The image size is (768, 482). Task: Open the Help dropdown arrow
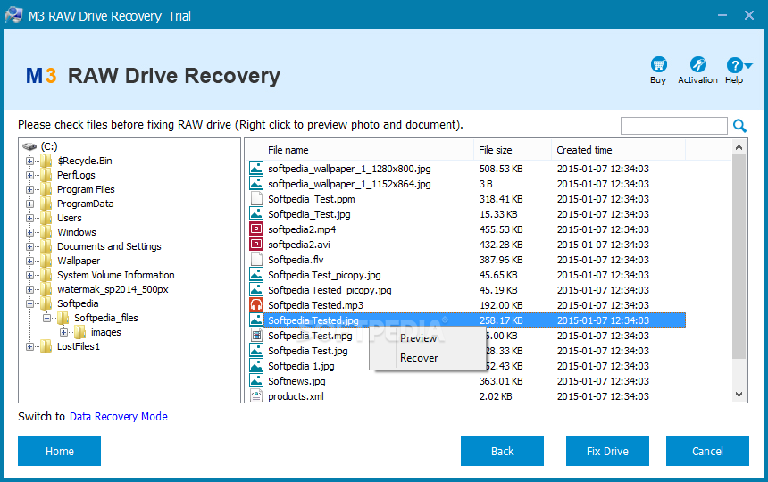coord(748,65)
